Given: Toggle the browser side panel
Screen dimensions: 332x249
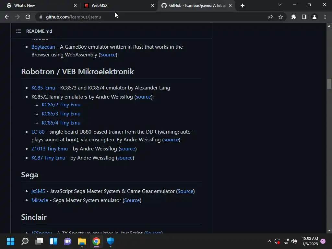Looking at the screenshot, I should pos(304,17).
